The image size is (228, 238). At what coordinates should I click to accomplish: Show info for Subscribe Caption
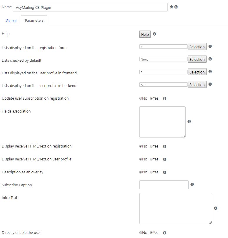[x=192, y=184]
